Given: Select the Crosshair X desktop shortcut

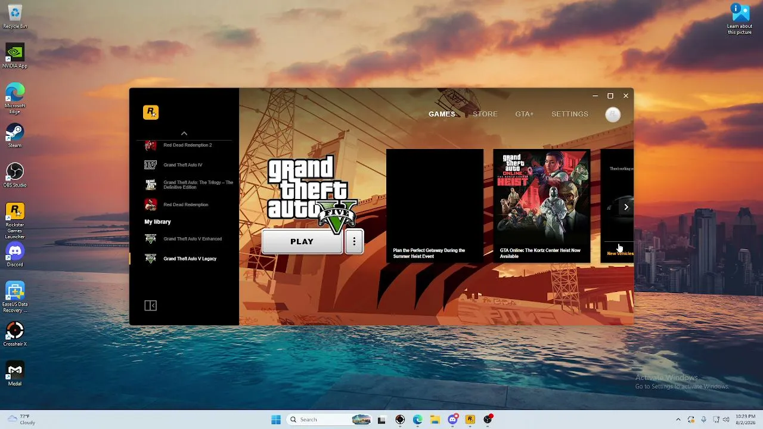Looking at the screenshot, I should tap(15, 334).
